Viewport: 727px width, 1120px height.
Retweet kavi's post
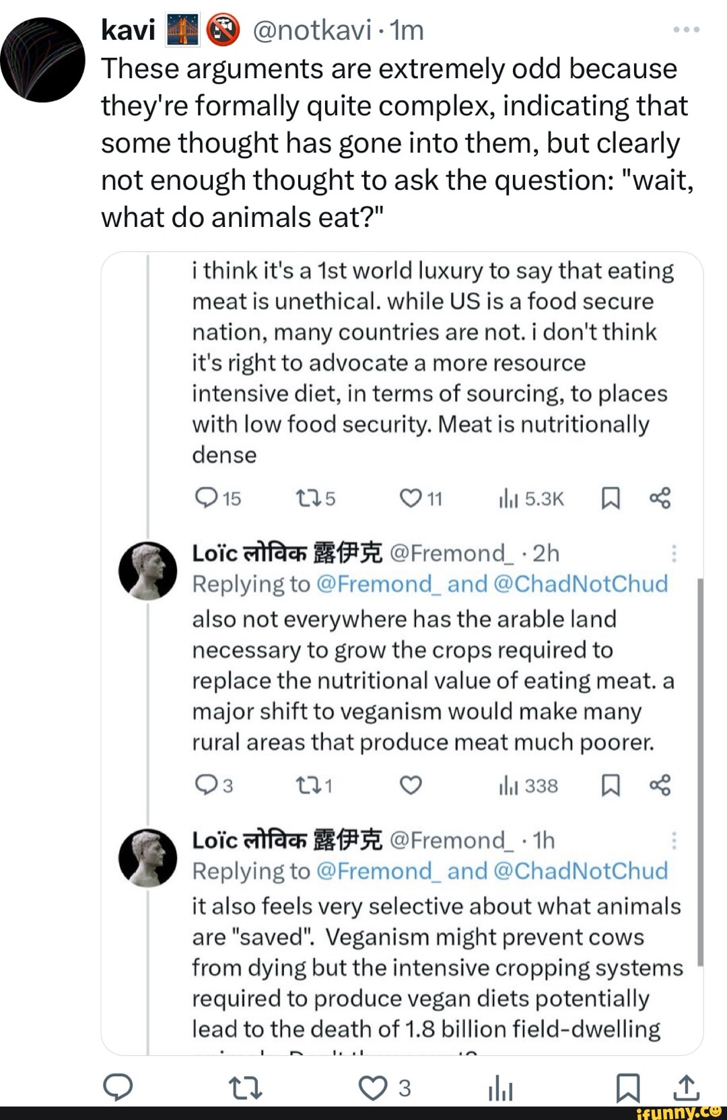click(245, 1088)
